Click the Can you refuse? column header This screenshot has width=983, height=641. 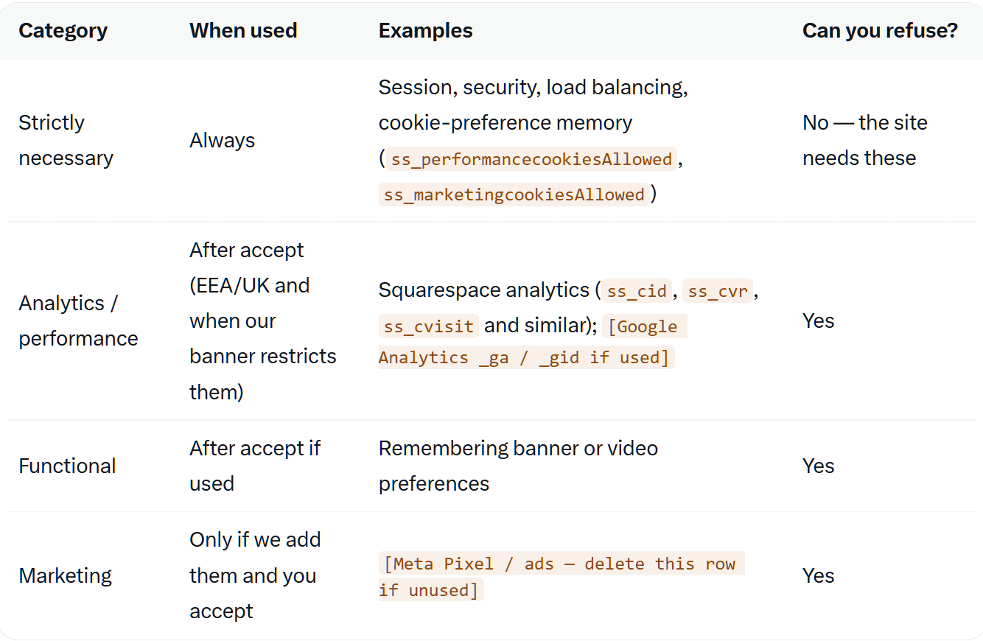coord(880,30)
